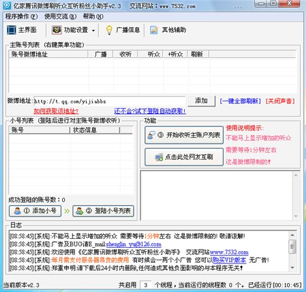Minimize the application window

point(261,4)
